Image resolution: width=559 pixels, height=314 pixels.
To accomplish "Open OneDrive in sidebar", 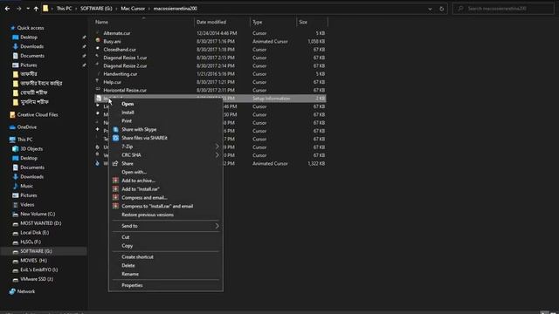I will tap(27, 127).
